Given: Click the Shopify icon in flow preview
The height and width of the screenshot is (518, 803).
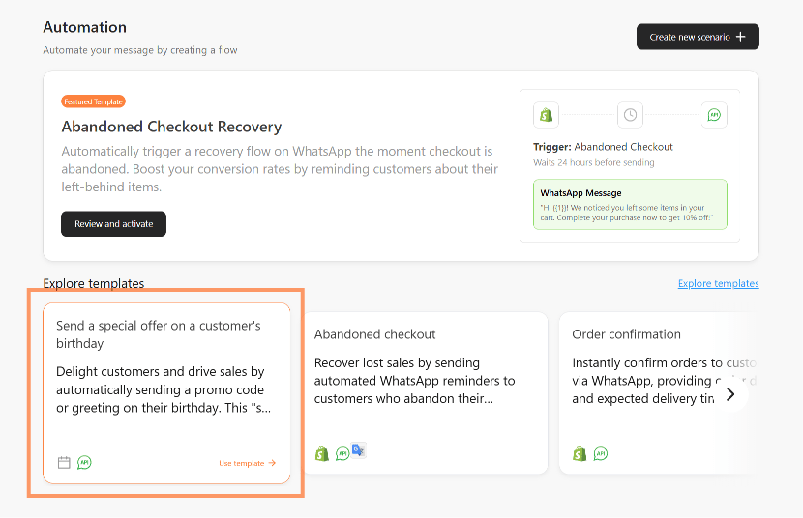Looking at the screenshot, I should coord(546,115).
